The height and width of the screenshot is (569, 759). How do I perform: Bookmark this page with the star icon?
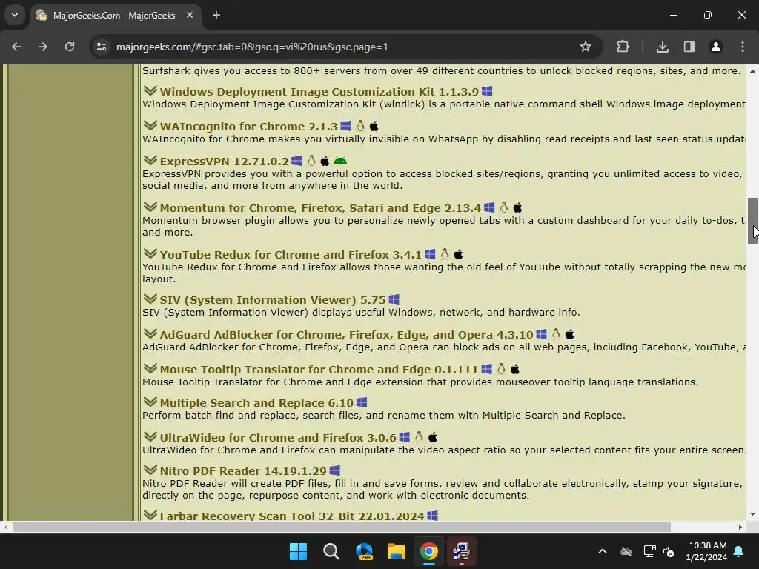[x=586, y=47]
